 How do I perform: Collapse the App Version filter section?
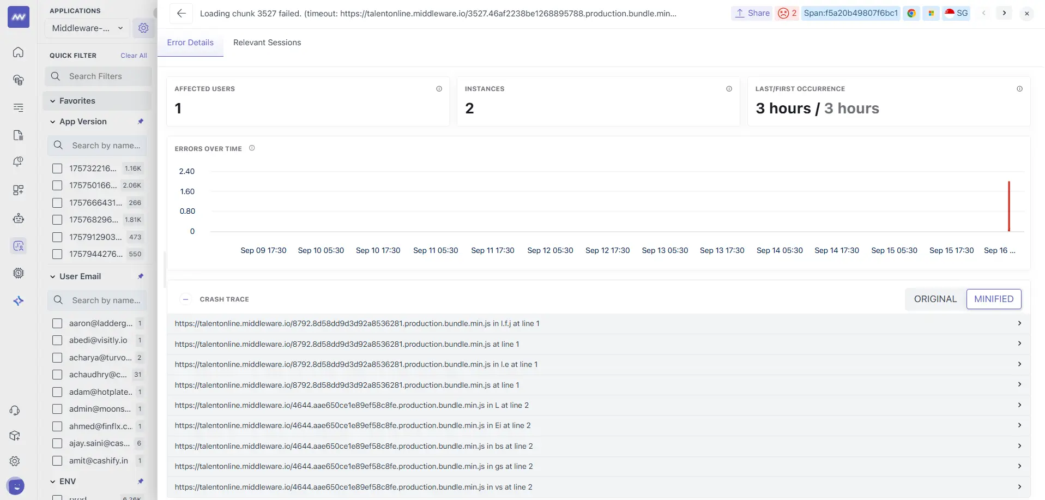[x=52, y=121]
